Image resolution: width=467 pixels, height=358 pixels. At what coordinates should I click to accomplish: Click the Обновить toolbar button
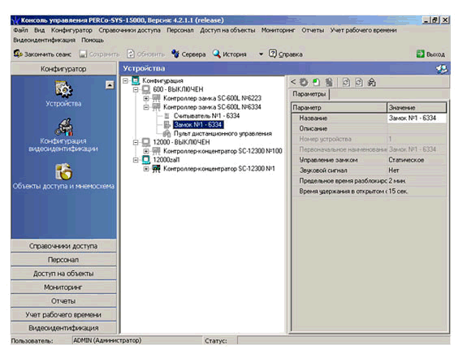tap(146, 54)
